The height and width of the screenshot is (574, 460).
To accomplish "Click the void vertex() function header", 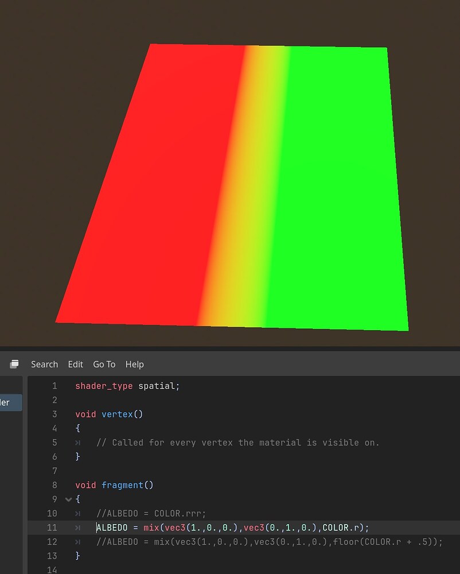I will pos(109,414).
